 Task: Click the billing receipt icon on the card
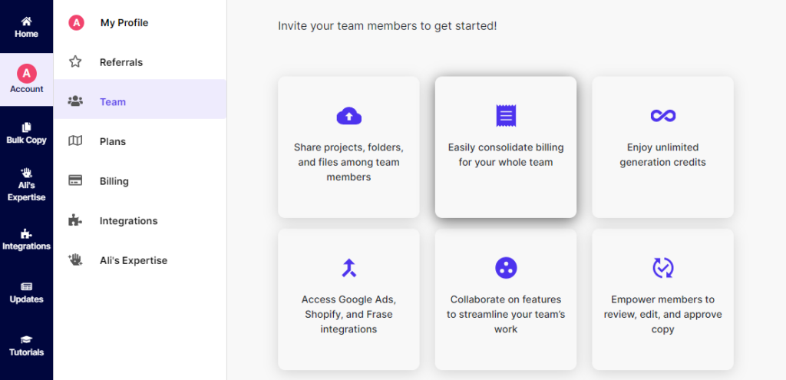pos(506,116)
